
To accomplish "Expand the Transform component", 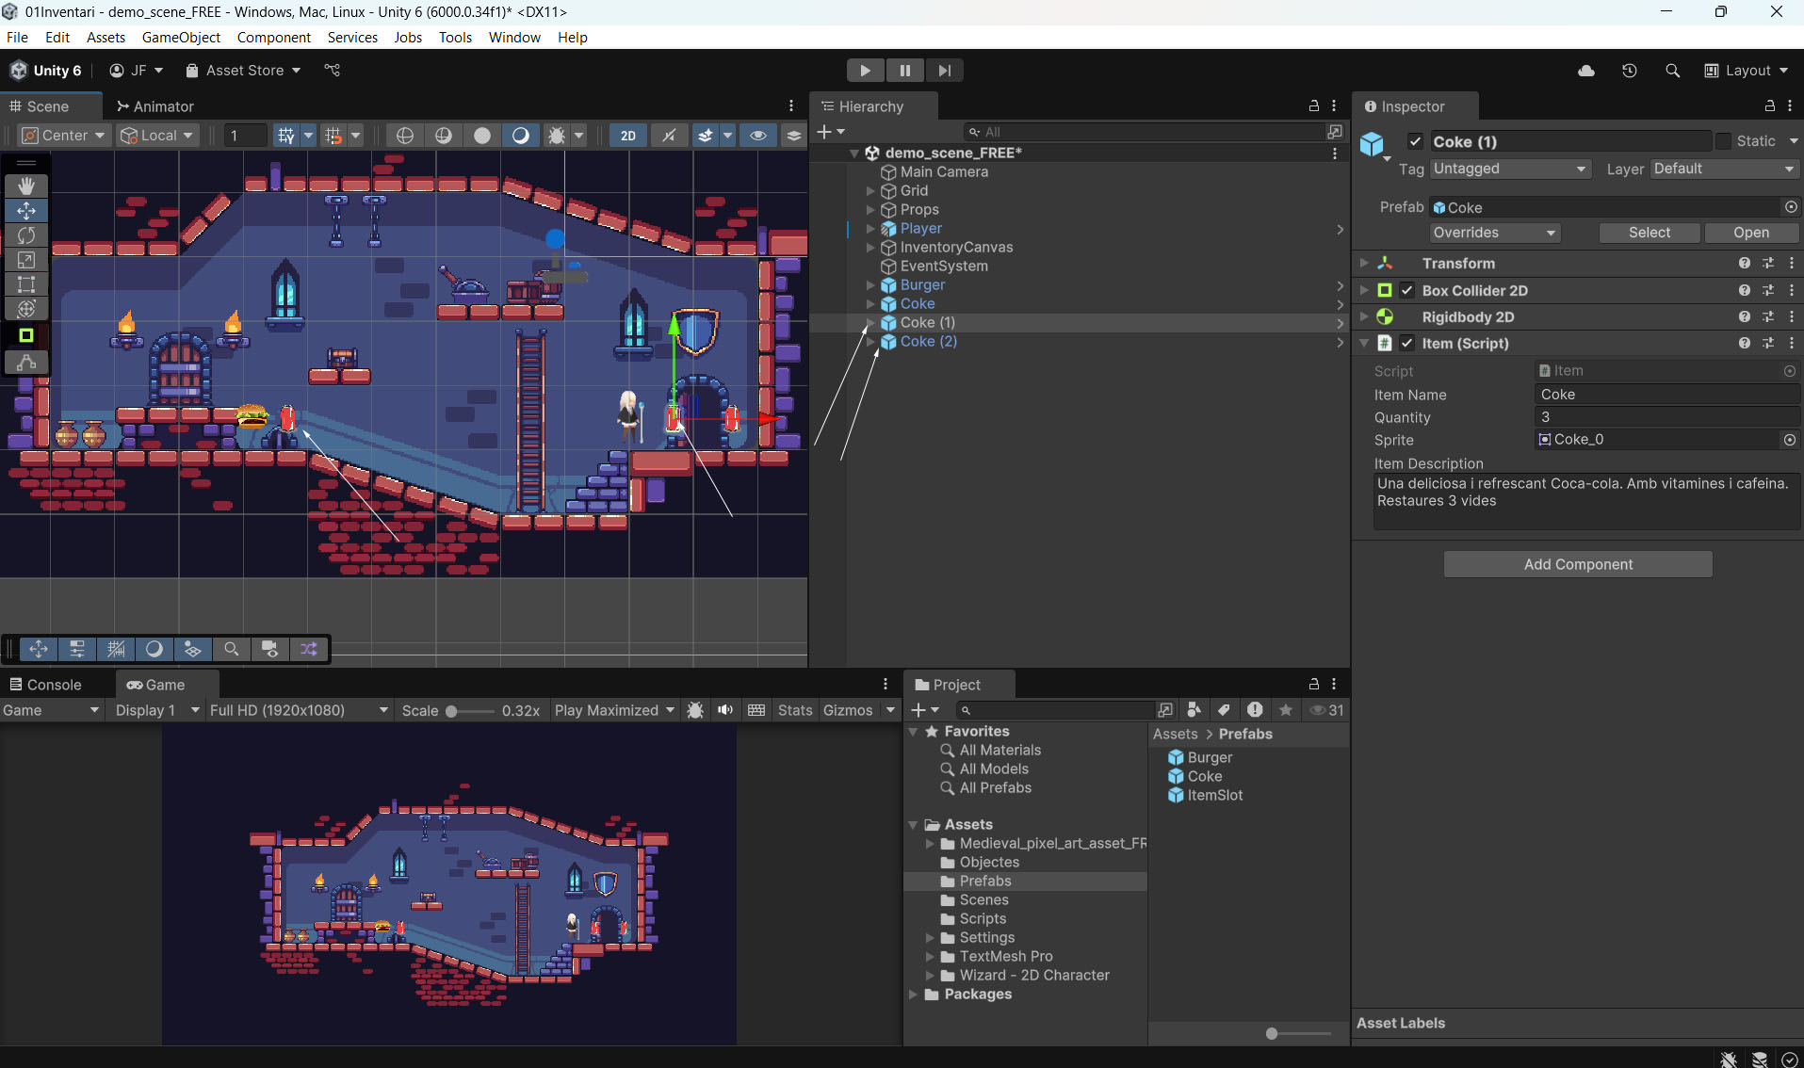I will click(1364, 264).
